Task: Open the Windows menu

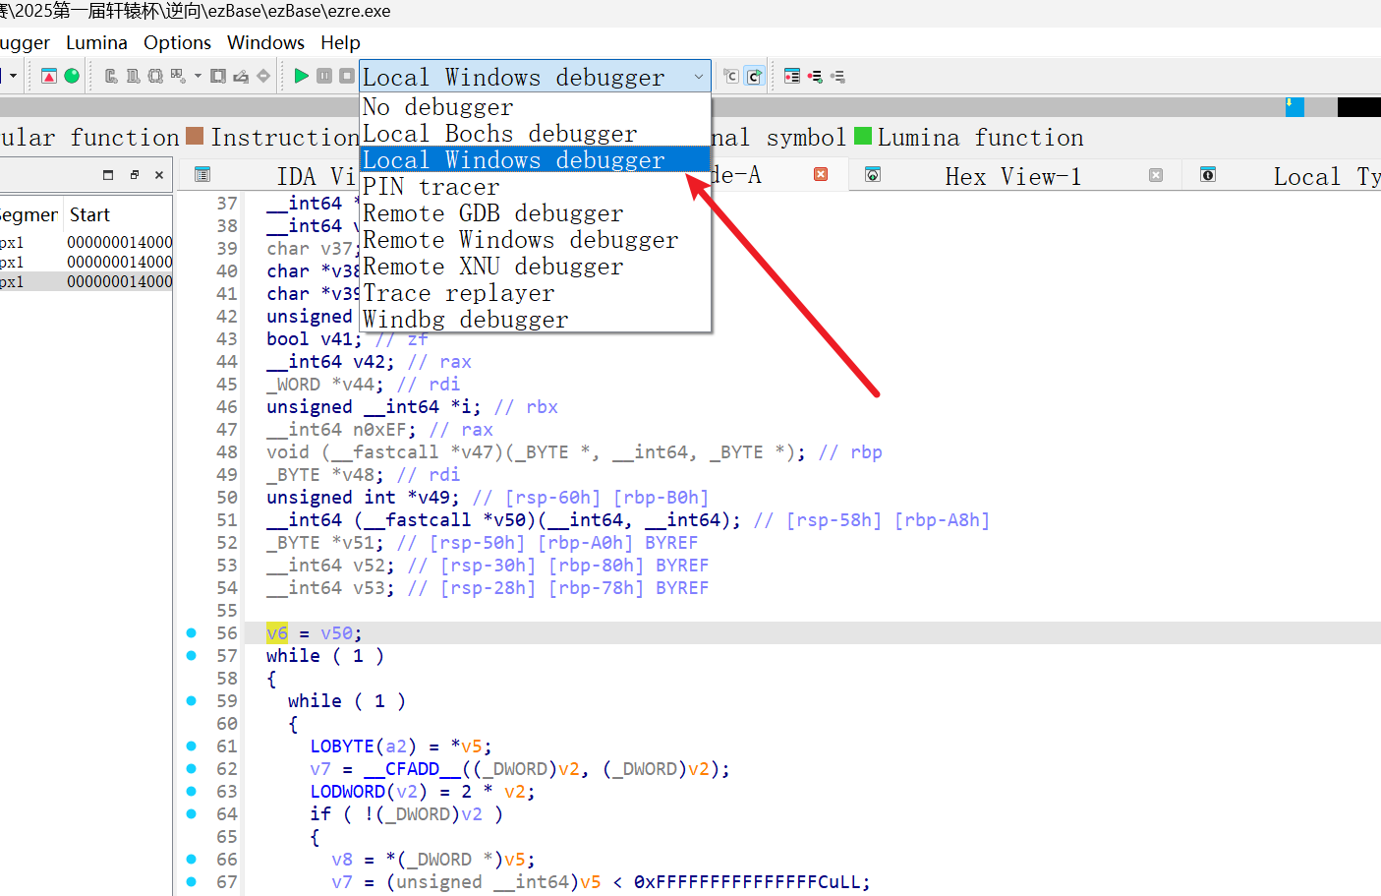Action: [265, 42]
